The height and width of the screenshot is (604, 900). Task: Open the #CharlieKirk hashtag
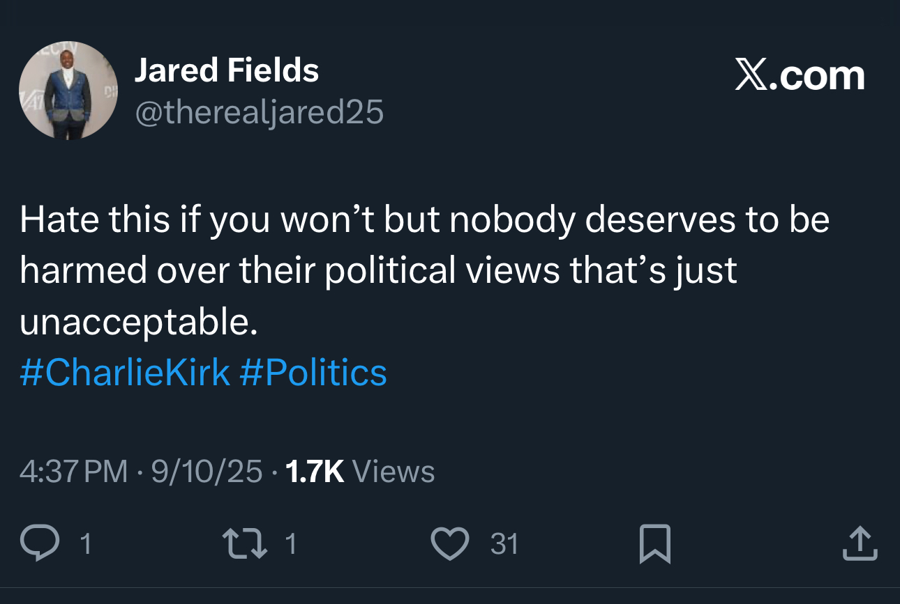(125, 372)
